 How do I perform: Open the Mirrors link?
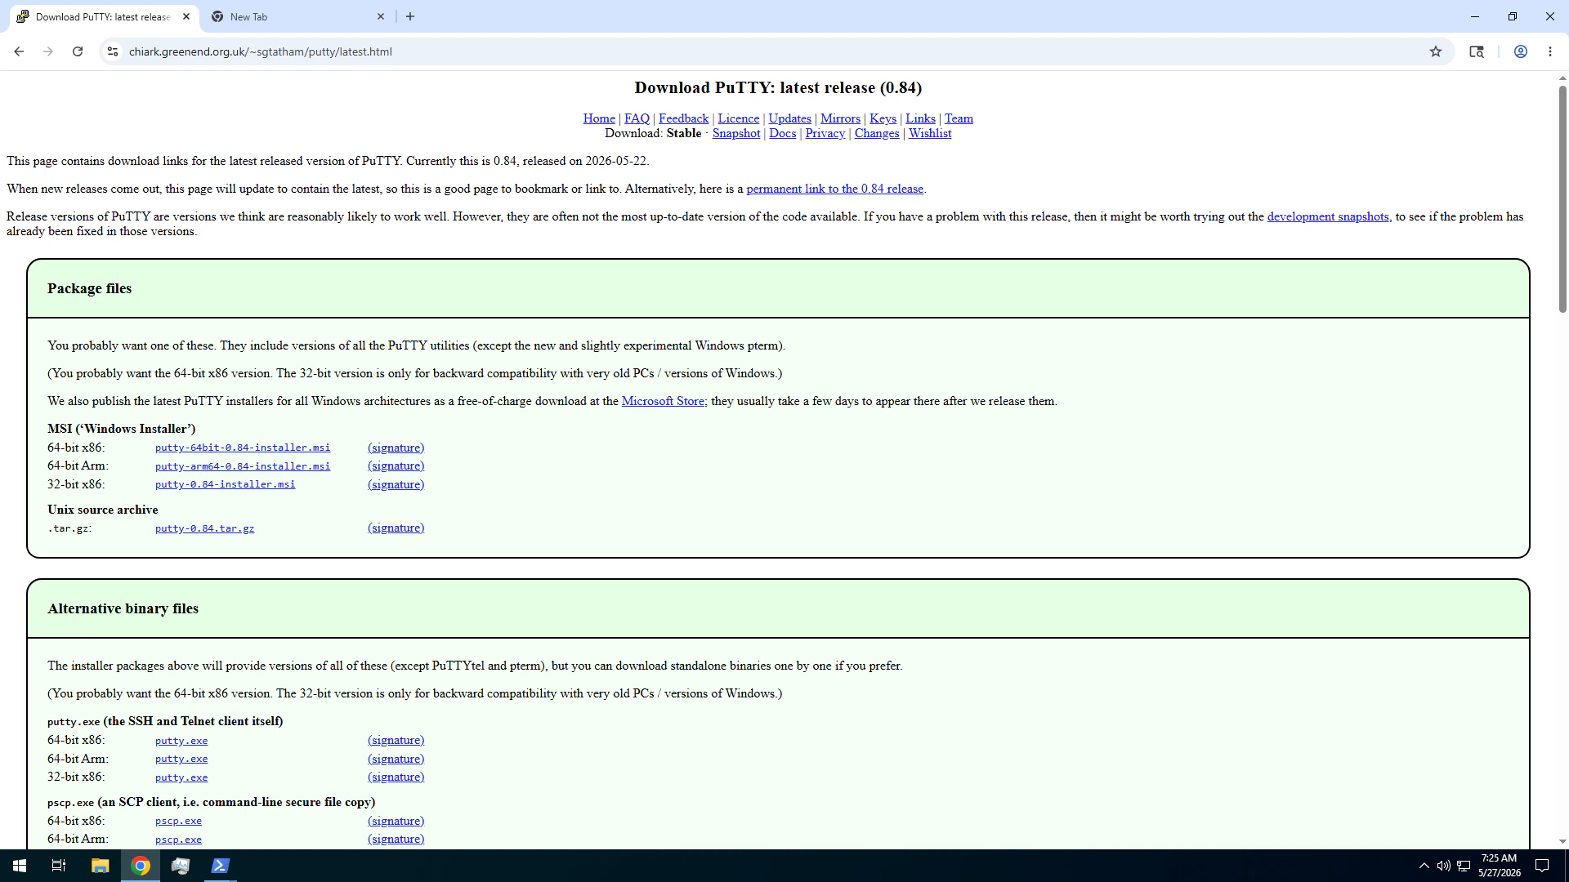click(840, 118)
